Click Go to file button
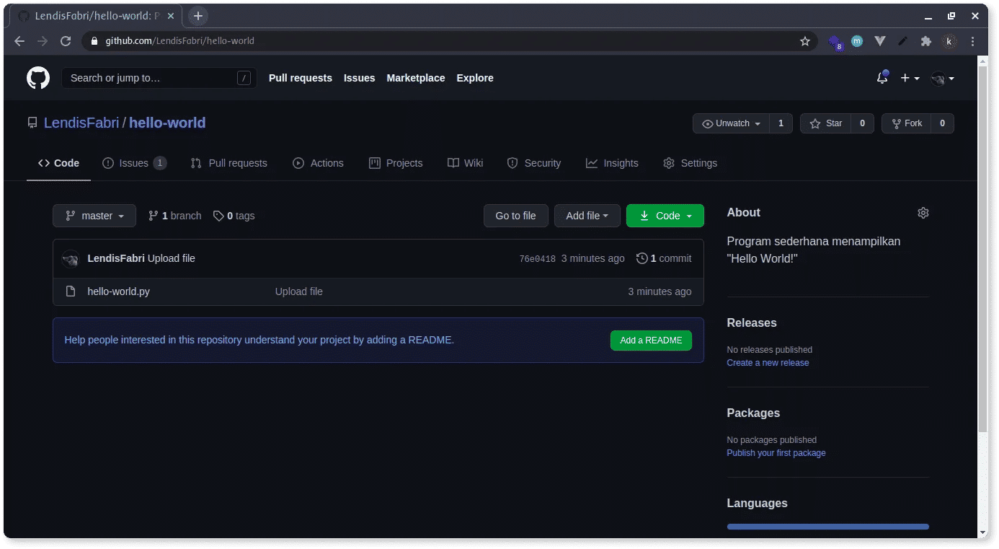Viewport: 999px width, 549px height. pyautogui.click(x=515, y=216)
